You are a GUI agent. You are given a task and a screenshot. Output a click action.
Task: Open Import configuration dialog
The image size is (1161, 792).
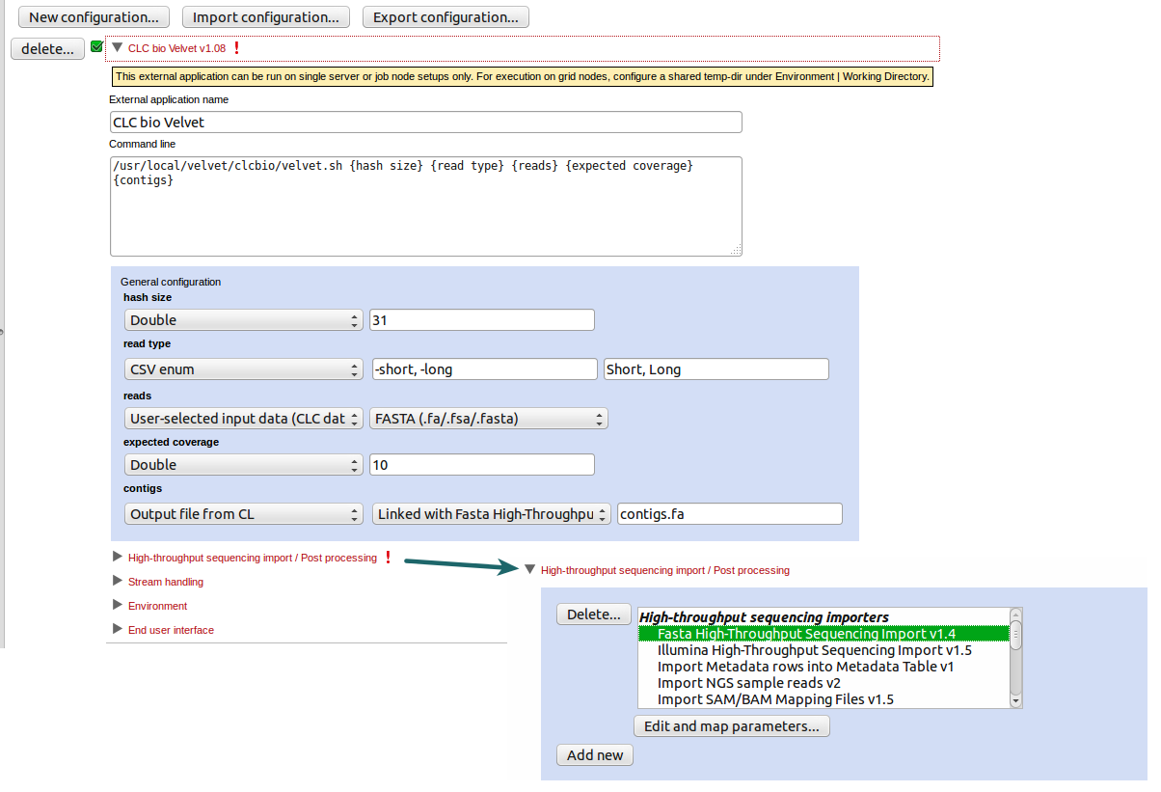tap(265, 16)
